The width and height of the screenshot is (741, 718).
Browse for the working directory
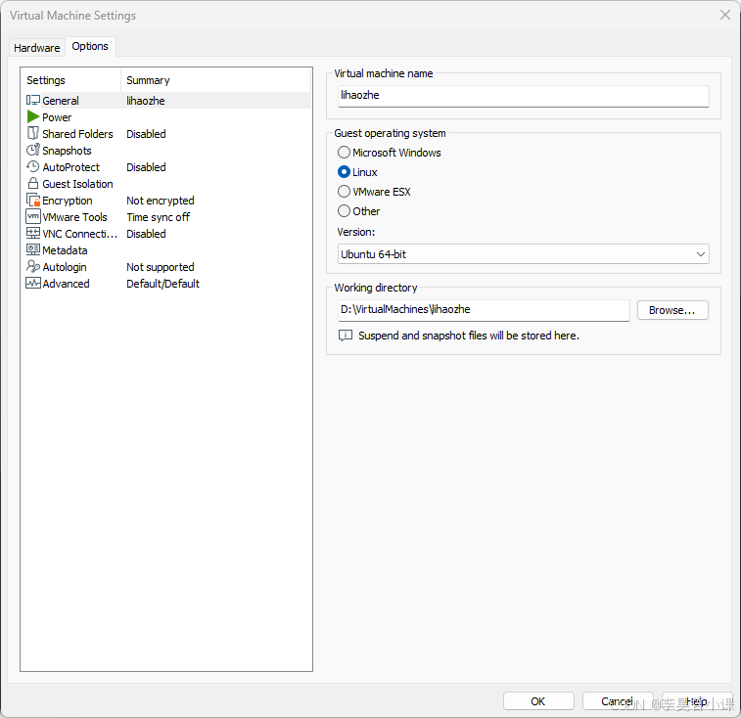pyautogui.click(x=672, y=310)
